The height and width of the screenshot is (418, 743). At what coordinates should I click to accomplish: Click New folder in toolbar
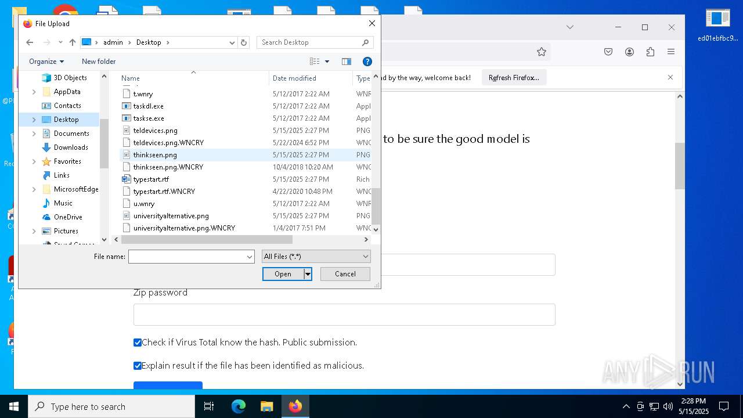pyautogui.click(x=99, y=62)
